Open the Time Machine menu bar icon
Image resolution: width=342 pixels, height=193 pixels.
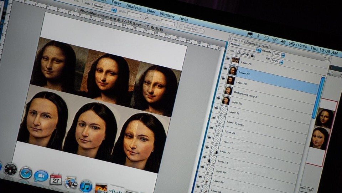pyautogui.click(x=266, y=37)
